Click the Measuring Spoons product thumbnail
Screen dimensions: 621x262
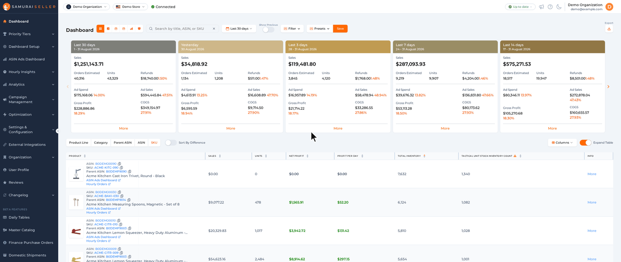point(76,202)
